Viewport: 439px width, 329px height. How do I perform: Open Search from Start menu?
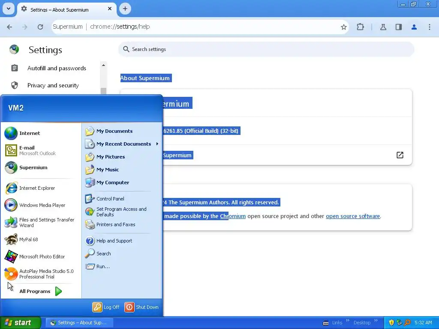point(98,254)
